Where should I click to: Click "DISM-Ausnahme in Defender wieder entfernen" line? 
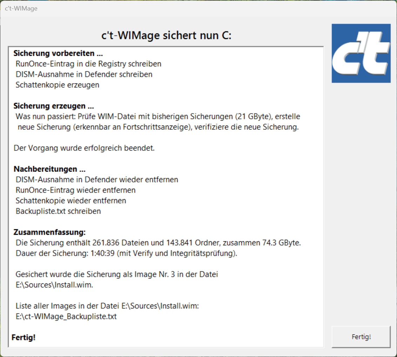tap(97, 180)
